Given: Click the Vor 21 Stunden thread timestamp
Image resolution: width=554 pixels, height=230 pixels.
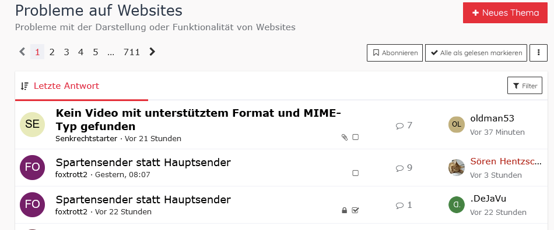Looking at the screenshot, I should [x=153, y=139].
